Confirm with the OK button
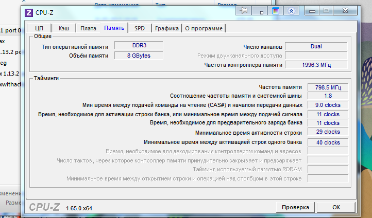Screen dimensions: 372x218 click(x=336, y=207)
